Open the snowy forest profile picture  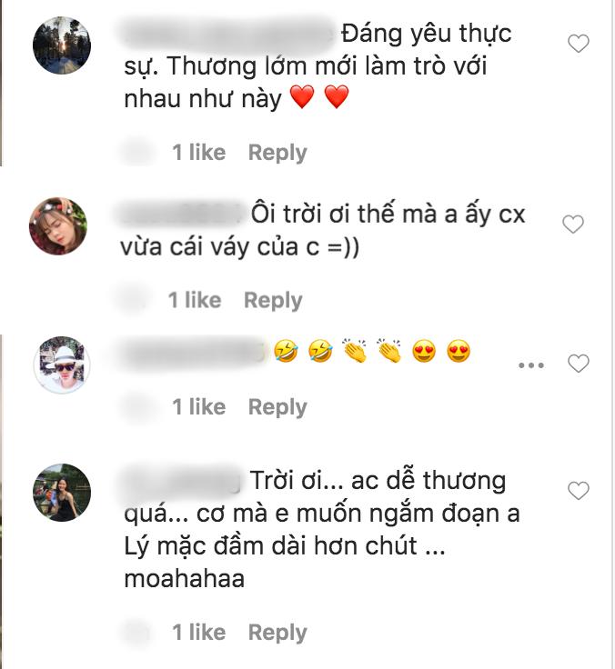pyautogui.click(x=62, y=45)
